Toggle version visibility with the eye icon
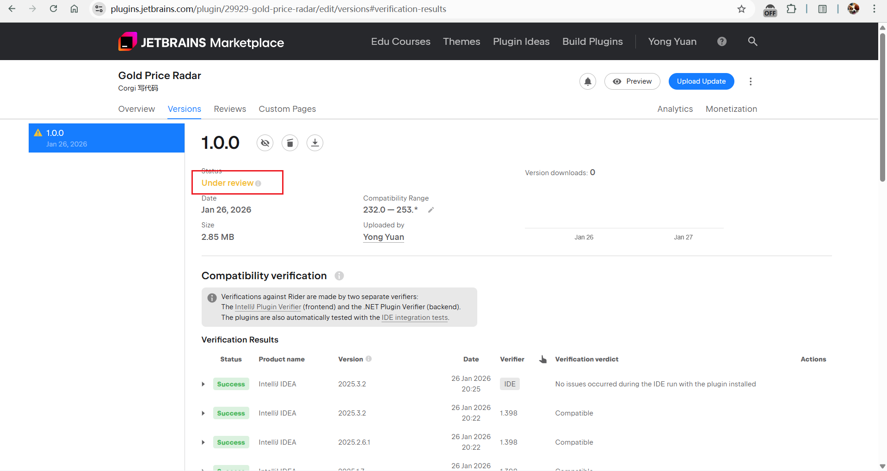This screenshot has width=887, height=471. pos(265,143)
